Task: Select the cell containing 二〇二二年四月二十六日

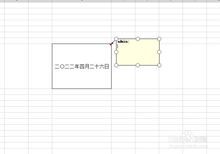Action: (x=82, y=66)
